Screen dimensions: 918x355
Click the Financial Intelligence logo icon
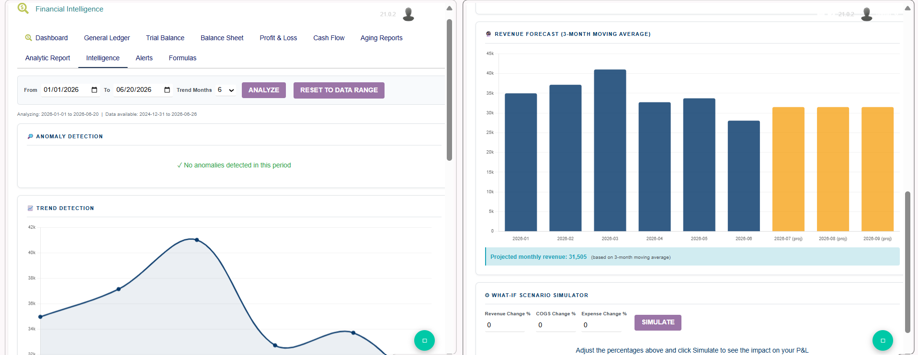coord(23,8)
